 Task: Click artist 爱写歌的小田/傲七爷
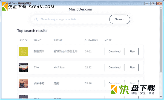pyautogui.click(x=65, y=51)
